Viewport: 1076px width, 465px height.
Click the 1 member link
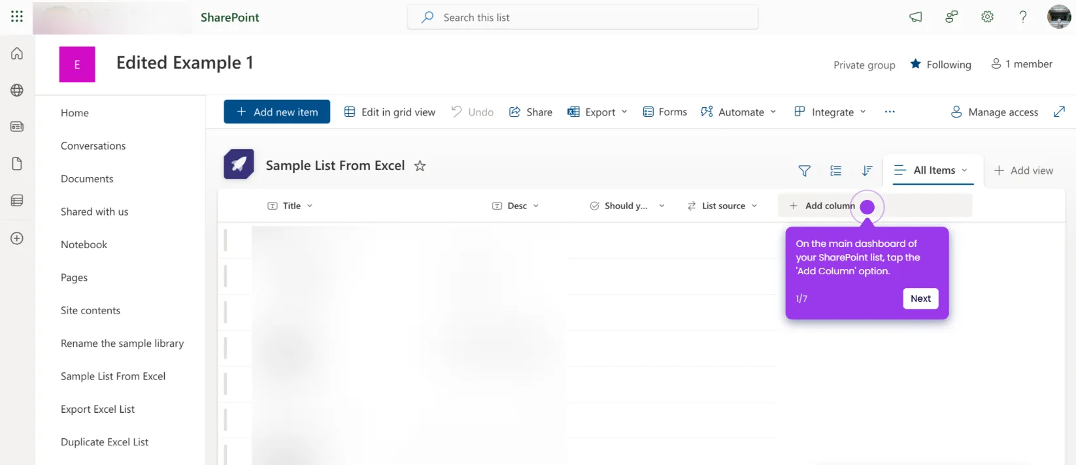pos(1022,64)
